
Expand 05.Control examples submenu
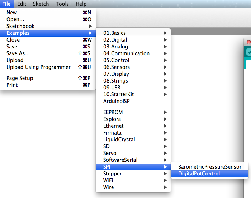tap(133, 60)
